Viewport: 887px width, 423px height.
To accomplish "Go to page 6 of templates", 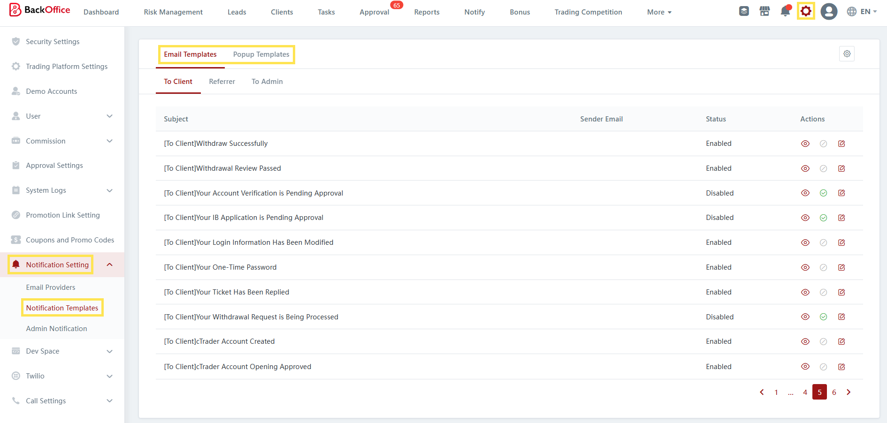I will click(834, 392).
